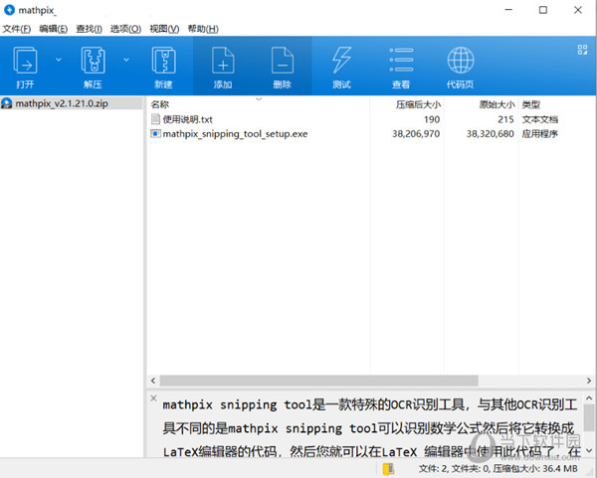Click the zip archive icon in left panel
The width and height of the screenshot is (597, 478).
click(x=7, y=103)
